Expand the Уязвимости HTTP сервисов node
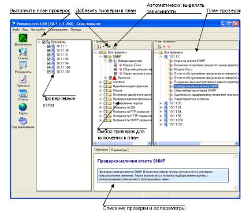This screenshot has height=213, width=246. pyautogui.click(x=100, y=116)
